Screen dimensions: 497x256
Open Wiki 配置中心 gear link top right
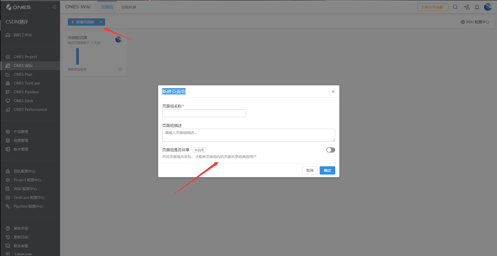[x=475, y=22]
